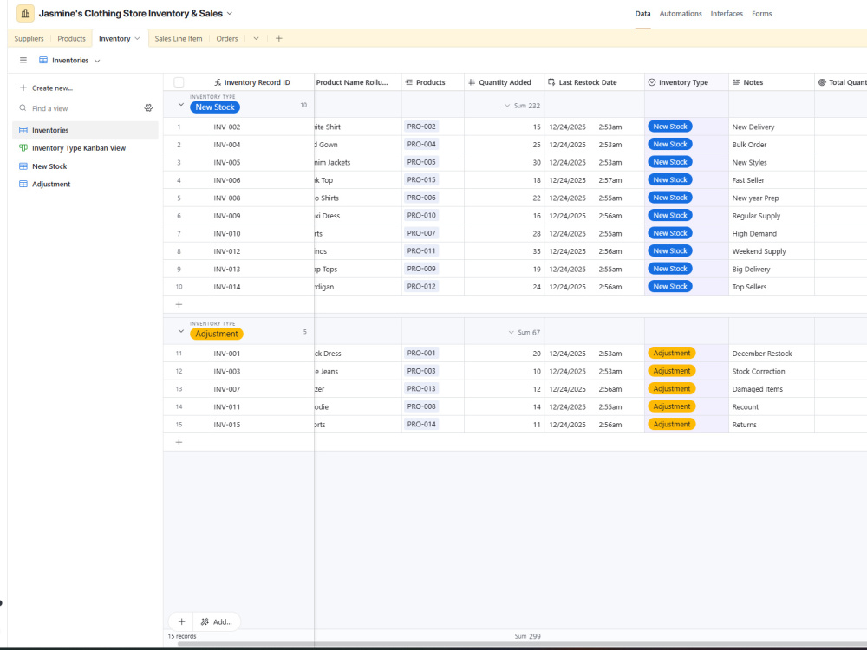Screen dimensions: 867x650
Task: Open Forms section
Action: pos(761,14)
